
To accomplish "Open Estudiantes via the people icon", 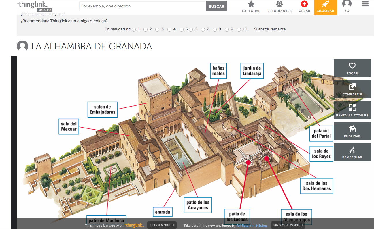I will (x=279, y=4).
